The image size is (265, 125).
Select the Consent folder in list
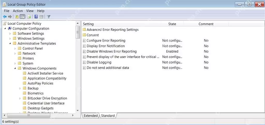tap(92, 35)
